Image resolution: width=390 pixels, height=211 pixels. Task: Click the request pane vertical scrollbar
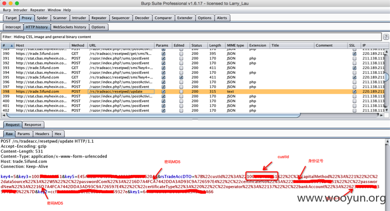click(387, 175)
